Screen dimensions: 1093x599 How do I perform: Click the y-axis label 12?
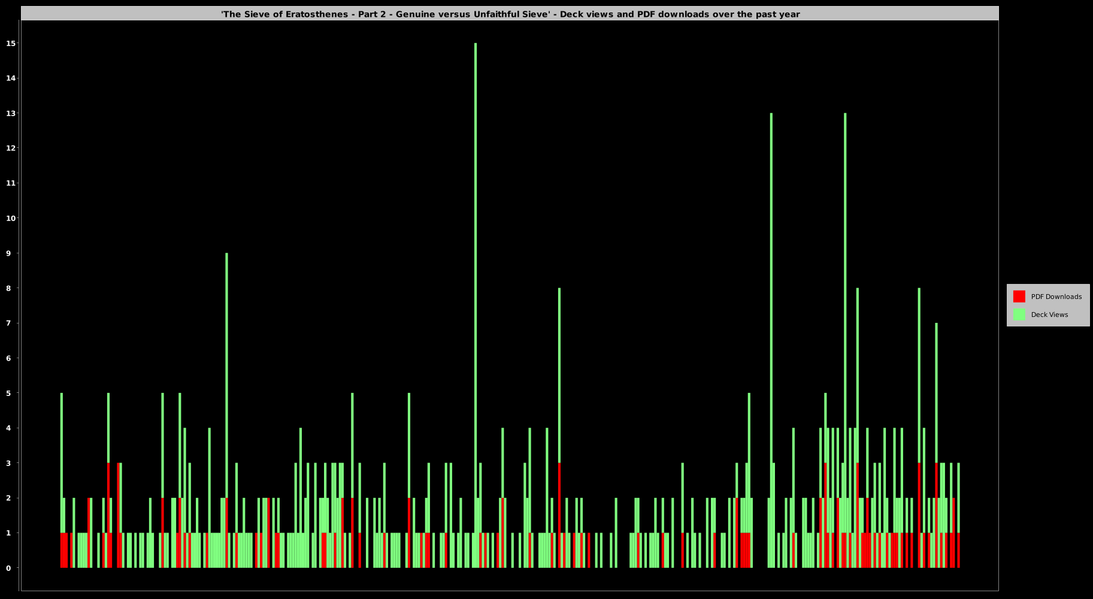click(11, 148)
